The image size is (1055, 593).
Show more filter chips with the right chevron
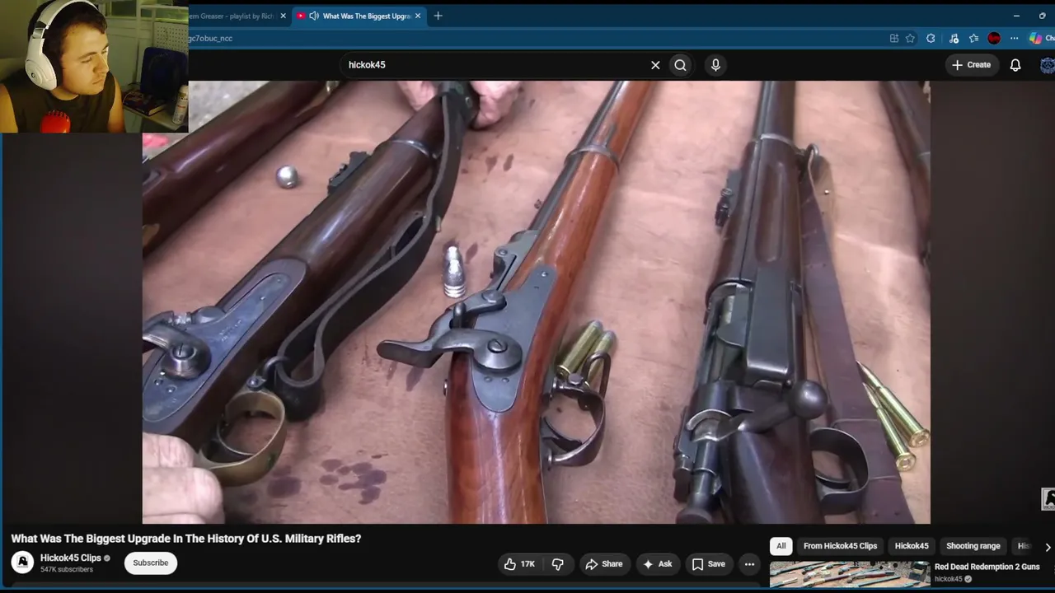1048,547
